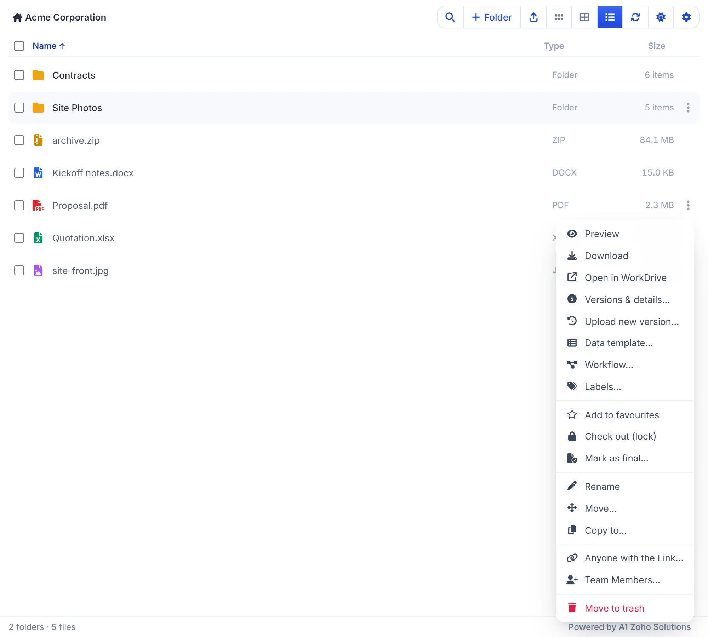Switch to small grid view icon

(559, 17)
